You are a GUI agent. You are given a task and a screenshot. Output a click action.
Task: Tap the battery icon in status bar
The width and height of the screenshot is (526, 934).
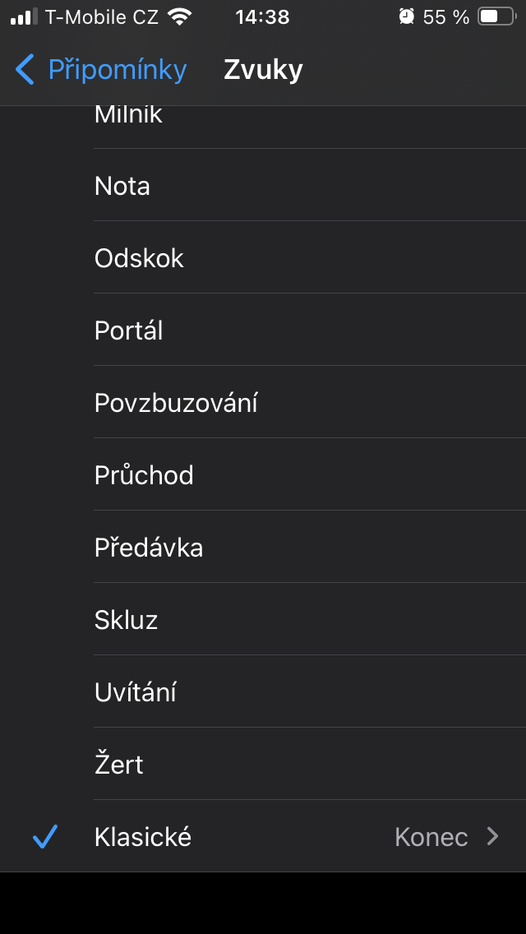coord(496,16)
